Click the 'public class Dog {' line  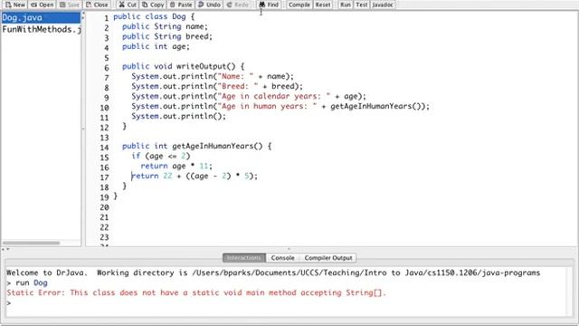point(154,16)
